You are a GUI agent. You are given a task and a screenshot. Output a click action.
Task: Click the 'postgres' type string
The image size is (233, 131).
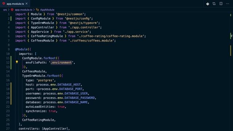pos(45,80)
